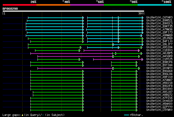Image resolution: width=174 pixels, height=117 pixels.
Task: Click the ~100% percentage label
Action: [166, 2]
